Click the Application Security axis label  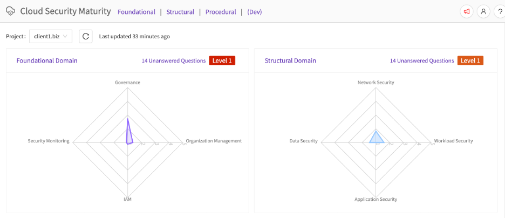[376, 199]
